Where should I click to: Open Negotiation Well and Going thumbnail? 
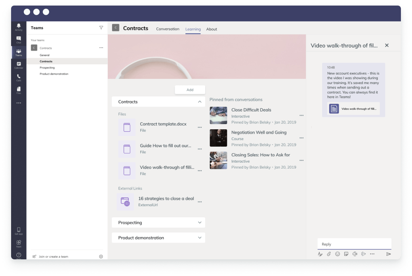(218, 138)
